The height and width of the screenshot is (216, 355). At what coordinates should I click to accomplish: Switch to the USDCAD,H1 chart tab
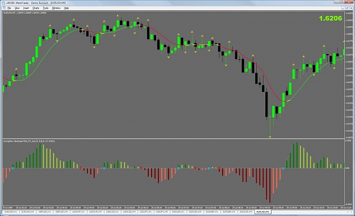[112, 211]
